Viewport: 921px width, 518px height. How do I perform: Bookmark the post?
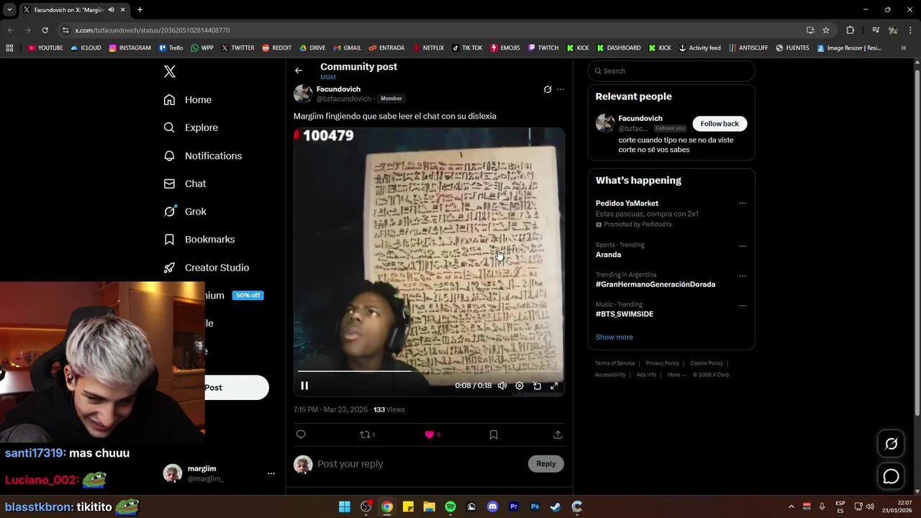494,435
